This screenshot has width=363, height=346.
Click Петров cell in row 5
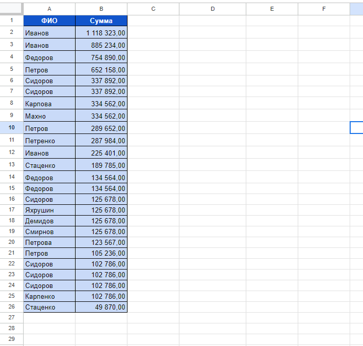pos(49,69)
